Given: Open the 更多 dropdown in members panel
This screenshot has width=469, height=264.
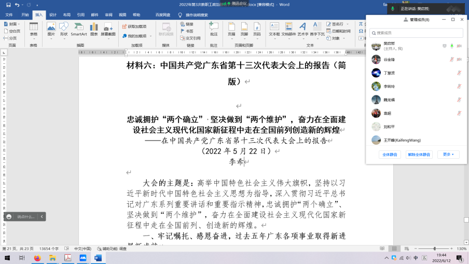Looking at the screenshot, I should point(448,155).
